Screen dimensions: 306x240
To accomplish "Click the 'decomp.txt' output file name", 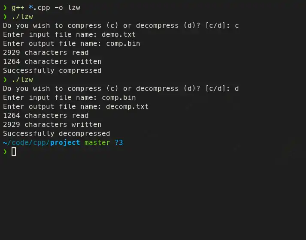I will point(127,107).
